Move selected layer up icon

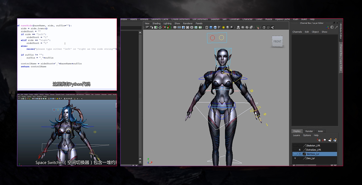coord(319,140)
